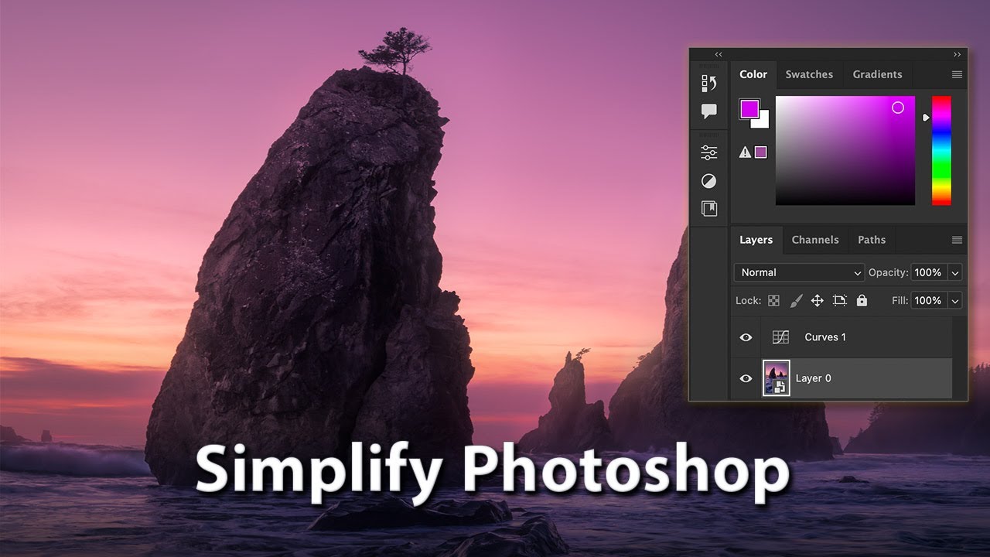Open the Adjustments panel half-circle icon

(709, 181)
